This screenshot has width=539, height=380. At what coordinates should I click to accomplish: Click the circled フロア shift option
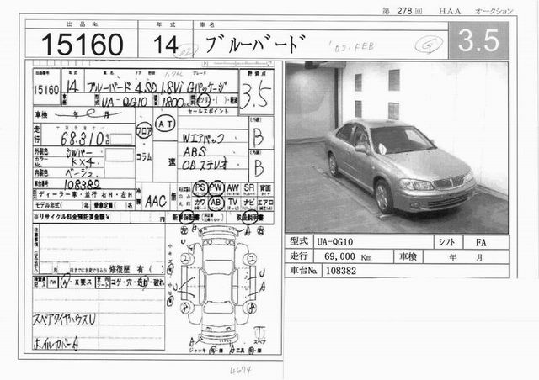coord(143,130)
